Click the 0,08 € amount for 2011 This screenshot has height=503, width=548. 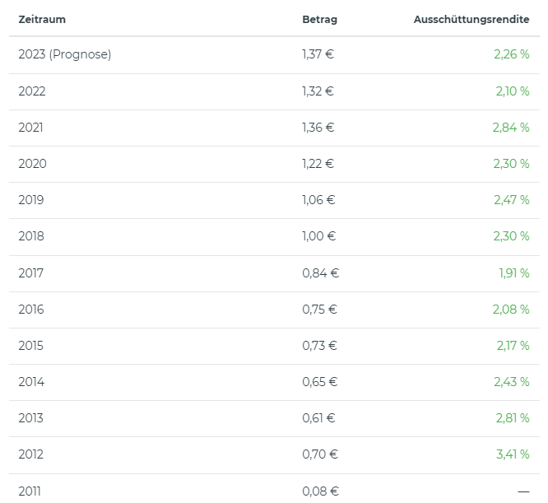click(320, 491)
